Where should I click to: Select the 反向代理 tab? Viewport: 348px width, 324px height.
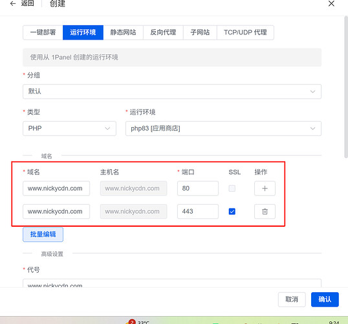[x=163, y=32]
